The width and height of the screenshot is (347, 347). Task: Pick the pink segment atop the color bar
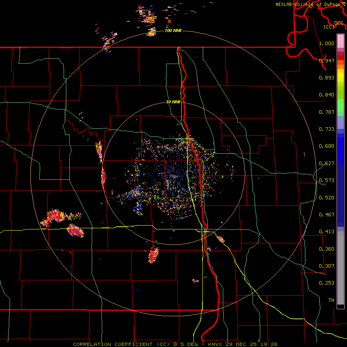pos(340,41)
